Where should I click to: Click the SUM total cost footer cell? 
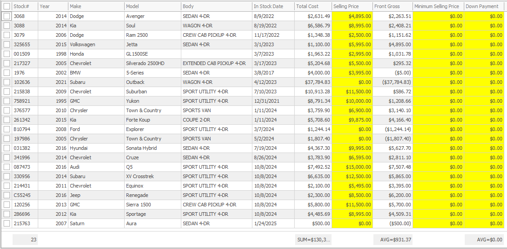[313, 240]
